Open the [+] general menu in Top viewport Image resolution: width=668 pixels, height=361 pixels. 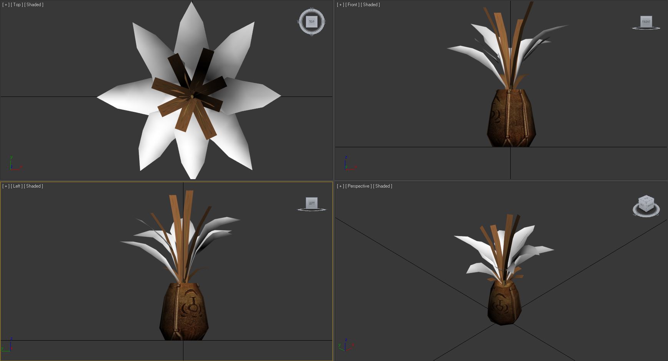[x=6, y=5]
